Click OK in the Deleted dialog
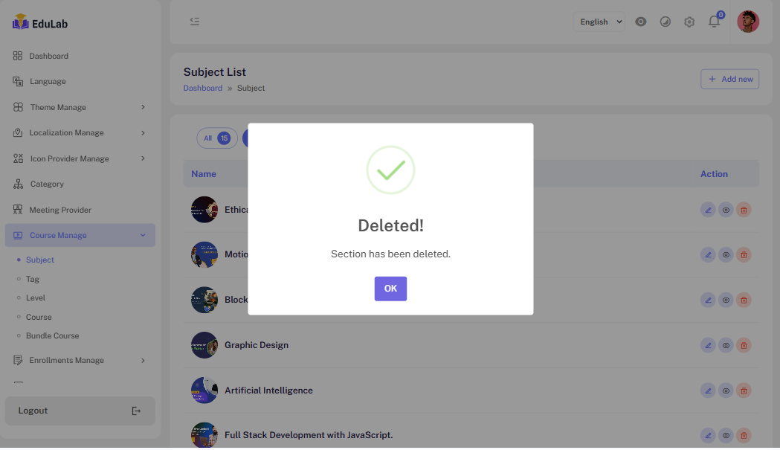Screen dimensions: 780x450 390,289
